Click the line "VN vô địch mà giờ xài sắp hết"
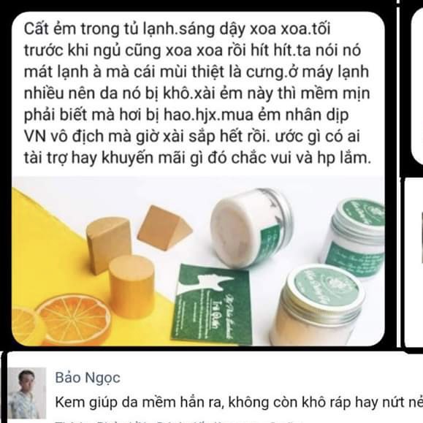423x423 pixels. (x=147, y=136)
